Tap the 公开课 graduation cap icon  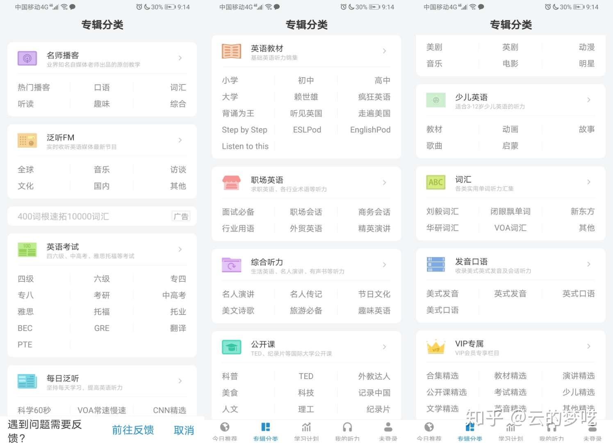pos(231,347)
